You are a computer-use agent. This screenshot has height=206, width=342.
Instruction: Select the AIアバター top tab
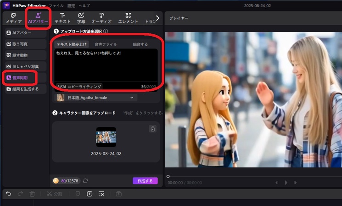pos(38,18)
